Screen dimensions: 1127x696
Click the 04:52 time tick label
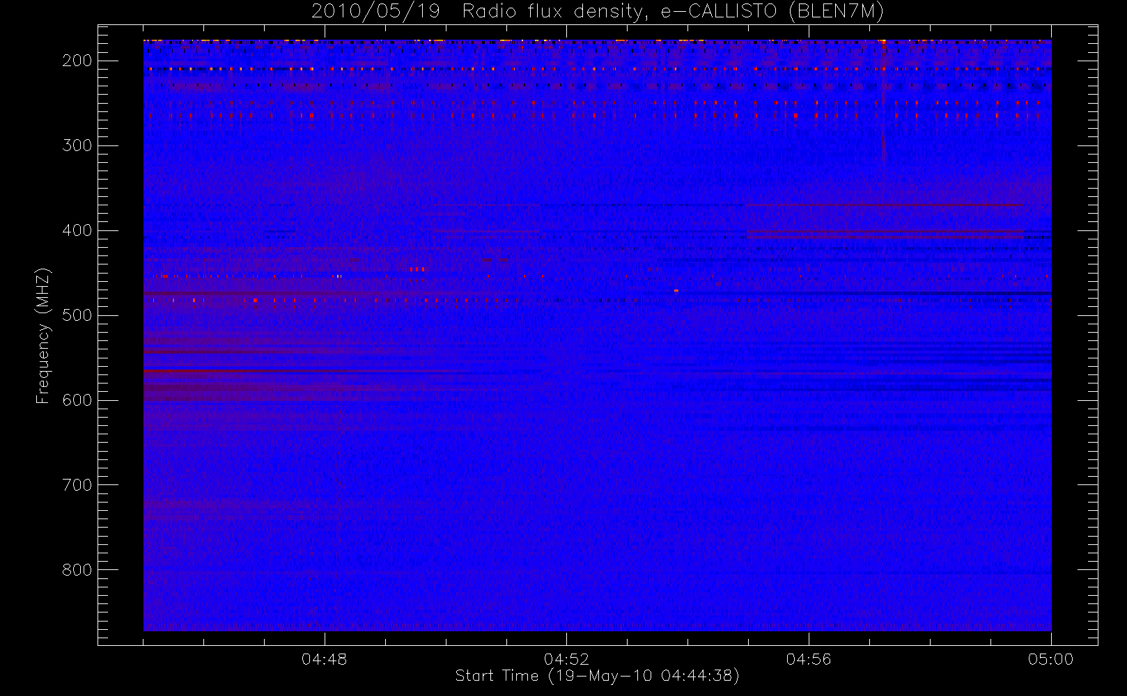pyautogui.click(x=566, y=659)
